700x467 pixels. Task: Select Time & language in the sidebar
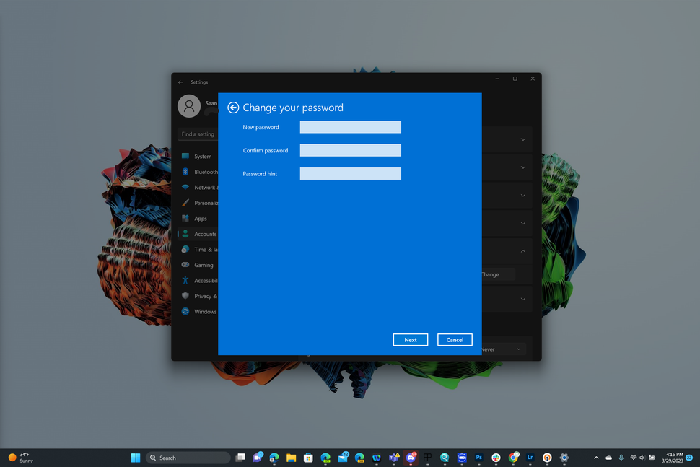(186, 249)
